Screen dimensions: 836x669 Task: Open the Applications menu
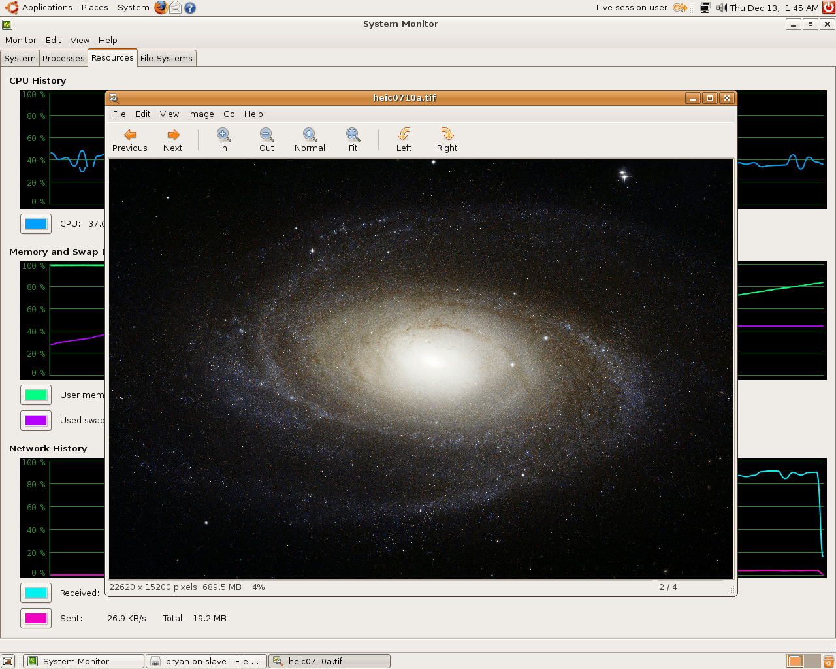[40, 8]
